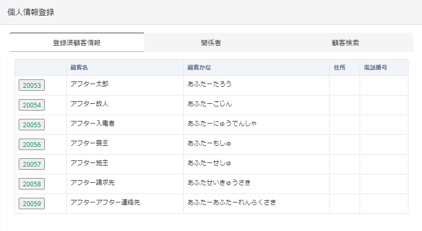Click the アフターアフター連絡先 name cell
The width and height of the screenshot is (422, 231).
coord(105,202)
